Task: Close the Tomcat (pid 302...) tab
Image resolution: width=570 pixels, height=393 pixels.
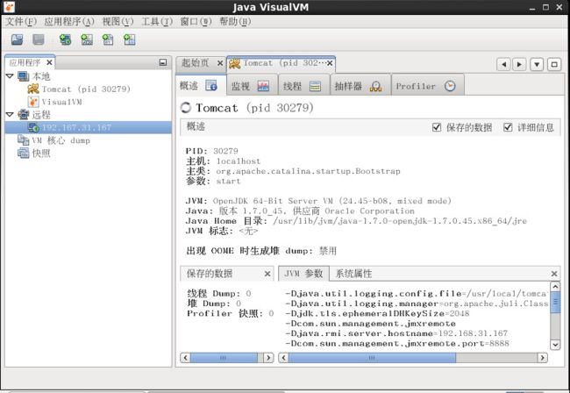Action: [330, 63]
